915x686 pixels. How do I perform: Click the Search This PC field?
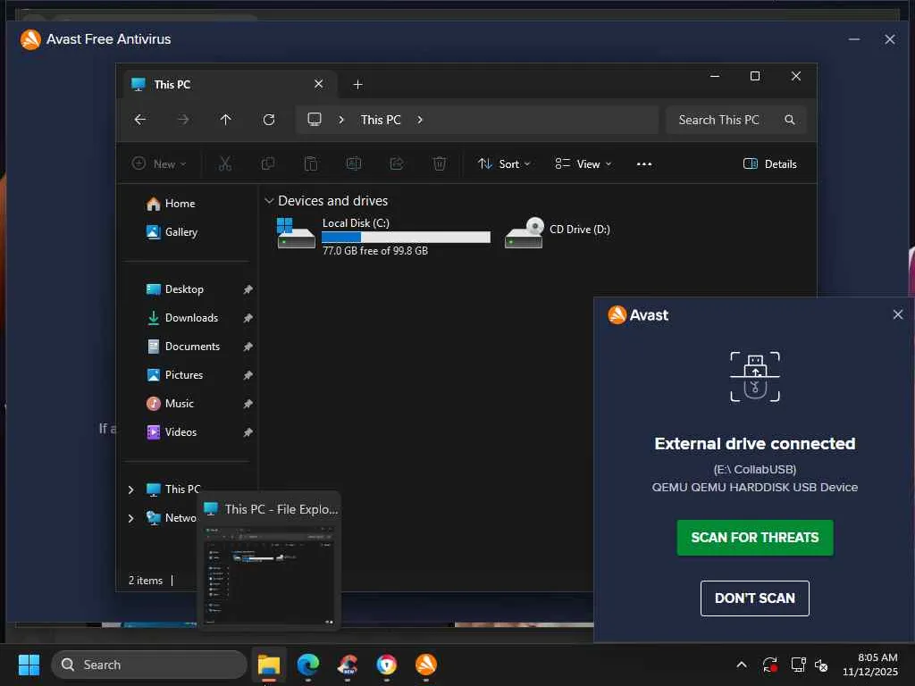pyautogui.click(x=736, y=120)
